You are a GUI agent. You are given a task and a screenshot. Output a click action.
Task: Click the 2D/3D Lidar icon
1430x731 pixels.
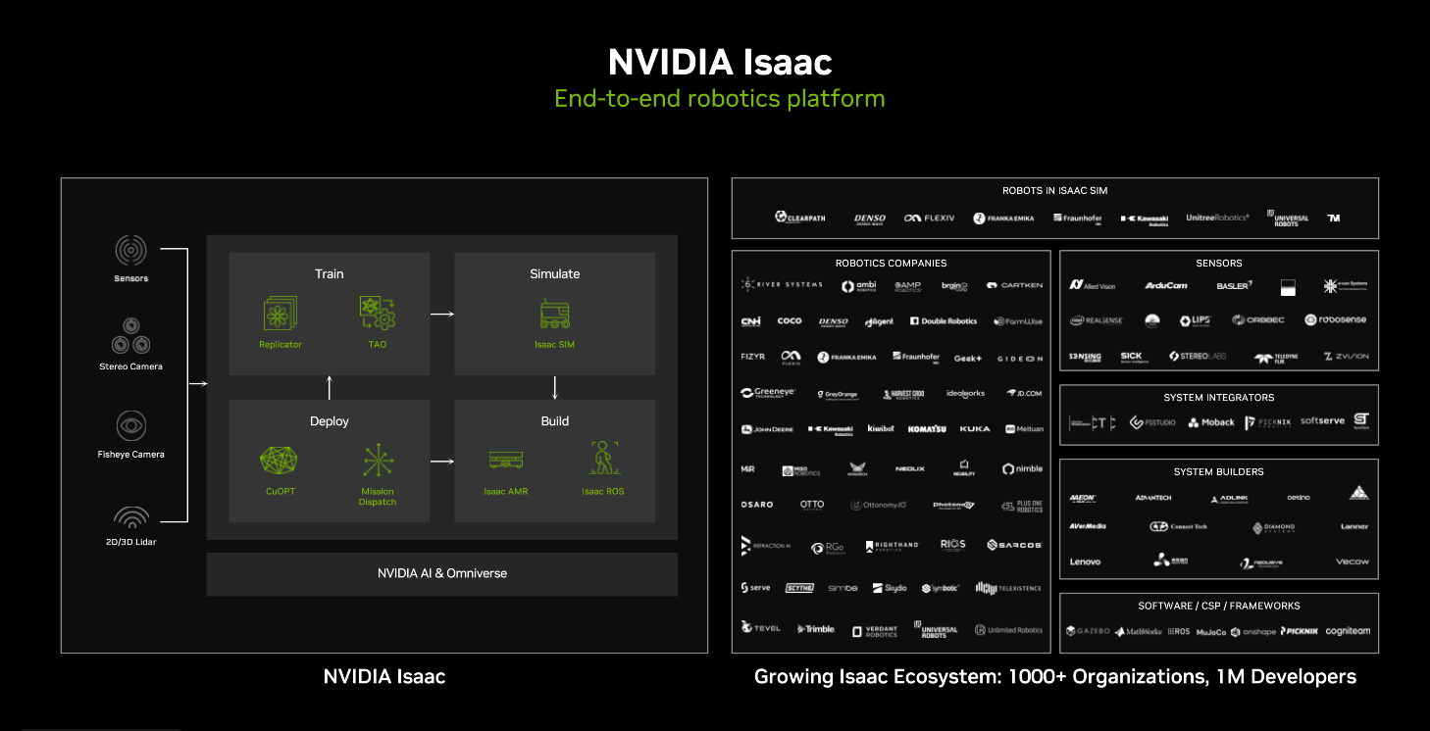point(130,517)
